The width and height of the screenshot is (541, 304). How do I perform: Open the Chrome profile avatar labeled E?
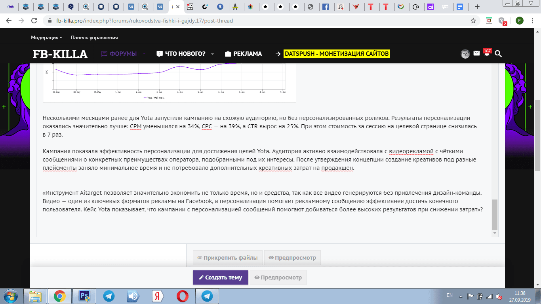(x=519, y=21)
